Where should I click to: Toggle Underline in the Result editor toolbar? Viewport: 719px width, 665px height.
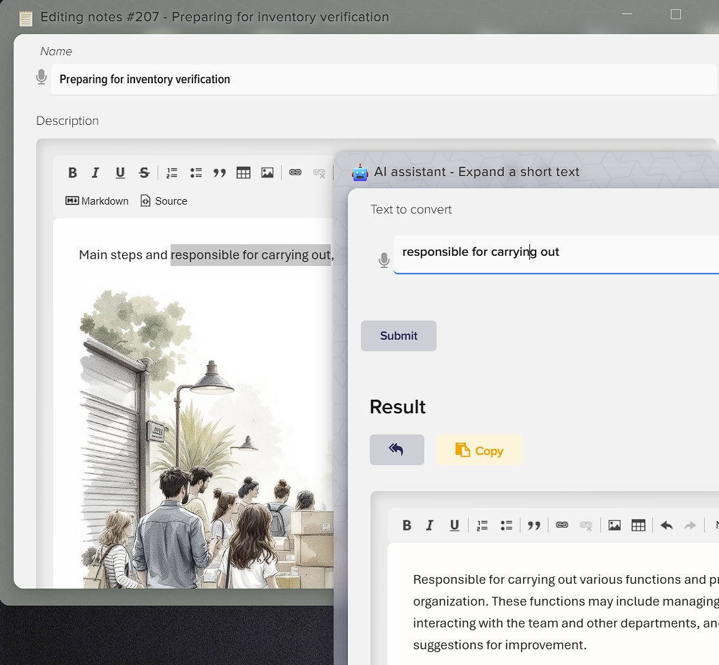click(x=454, y=526)
